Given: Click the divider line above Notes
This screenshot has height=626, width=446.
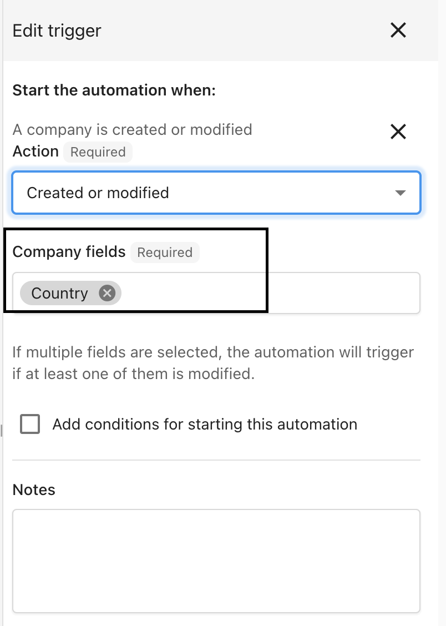Looking at the screenshot, I should [216, 460].
